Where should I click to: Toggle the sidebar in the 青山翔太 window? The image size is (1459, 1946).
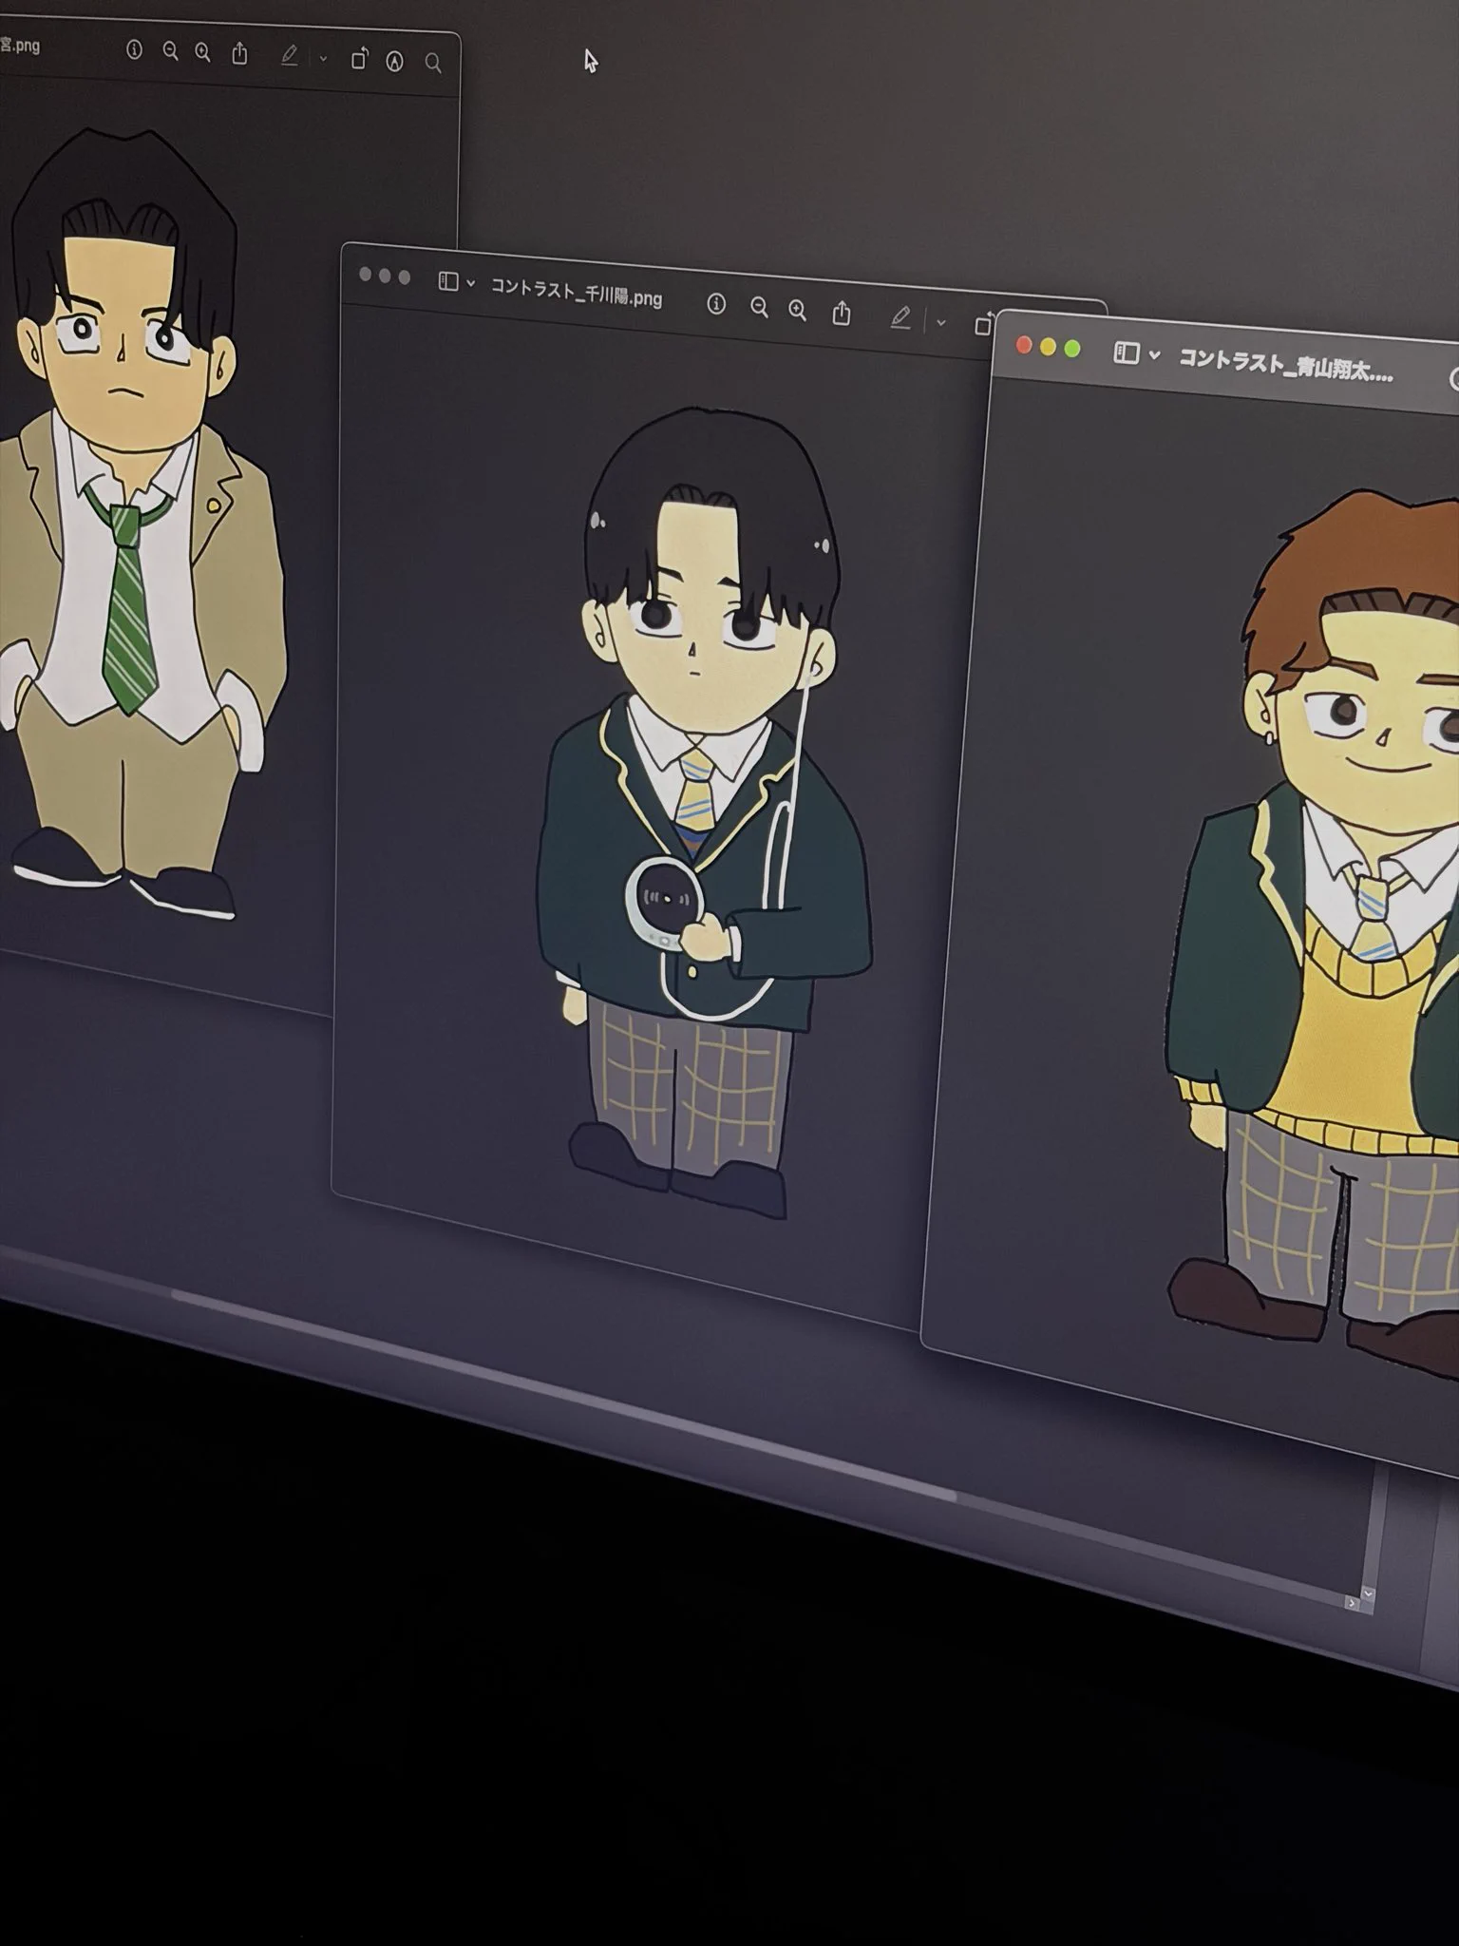[x=1127, y=353]
